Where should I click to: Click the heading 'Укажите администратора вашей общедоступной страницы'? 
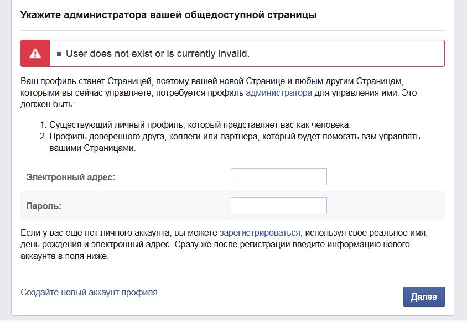click(168, 15)
